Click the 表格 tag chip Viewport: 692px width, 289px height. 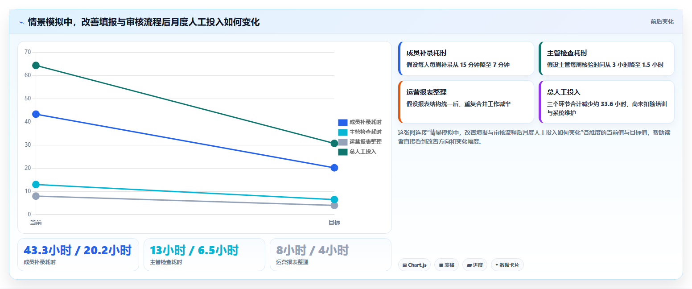pos(446,265)
